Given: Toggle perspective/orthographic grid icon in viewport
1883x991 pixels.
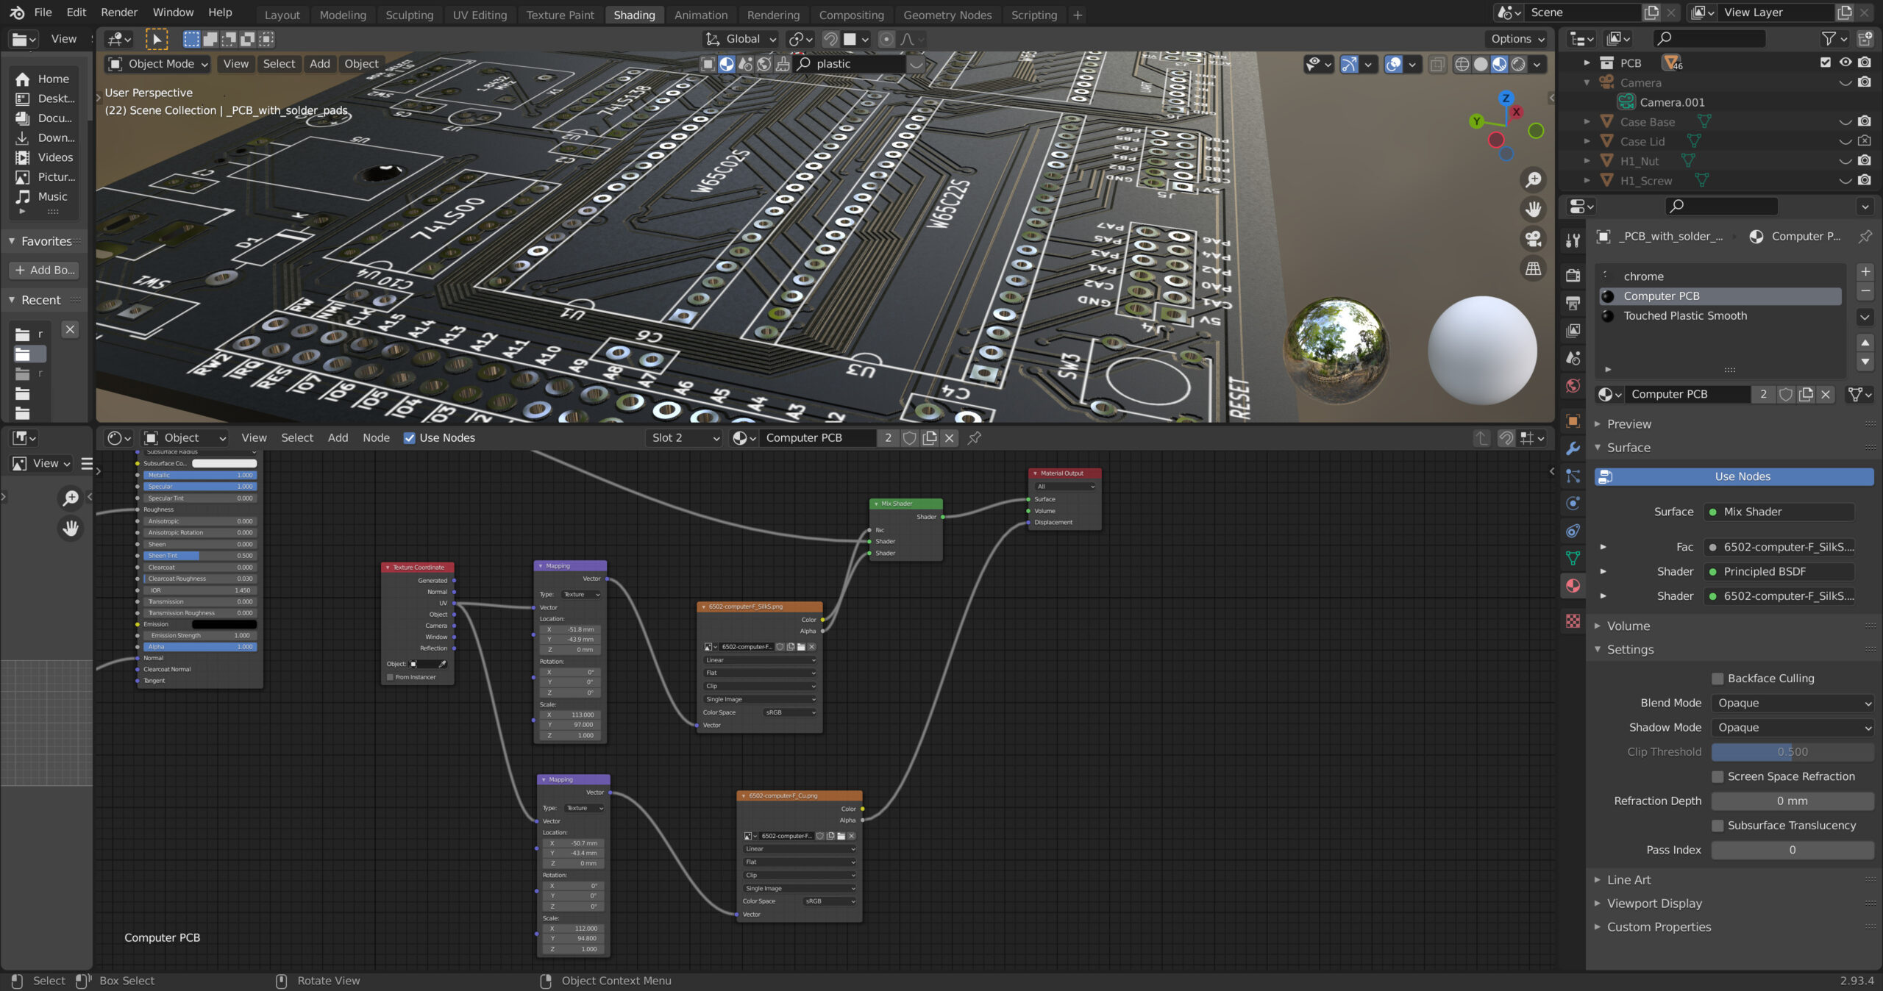Looking at the screenshot, I should (1533, 268).
